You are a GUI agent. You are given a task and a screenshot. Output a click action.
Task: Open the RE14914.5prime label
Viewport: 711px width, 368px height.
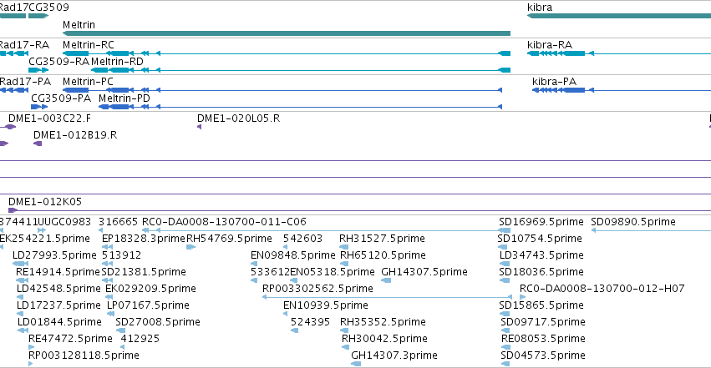coord(58,271)
